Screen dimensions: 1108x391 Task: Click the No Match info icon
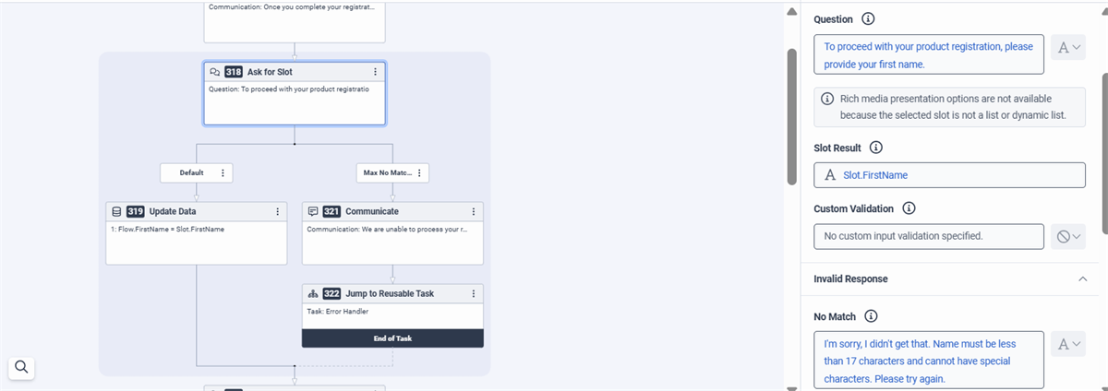click(x=872, y=316)
